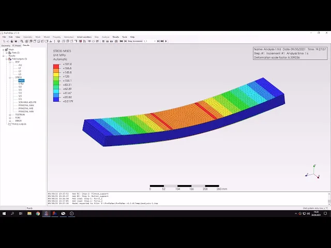Collapse the STRESS tree node
The height and width of the screenshot is (248, 331).
click(10, 78)
